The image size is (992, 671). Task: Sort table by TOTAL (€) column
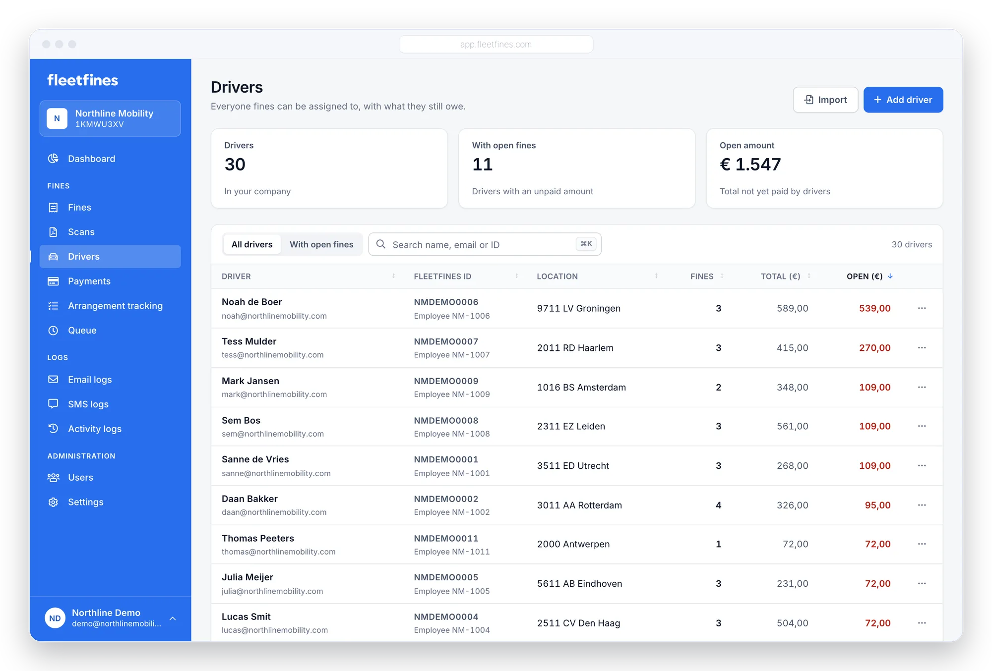[785, 276]
